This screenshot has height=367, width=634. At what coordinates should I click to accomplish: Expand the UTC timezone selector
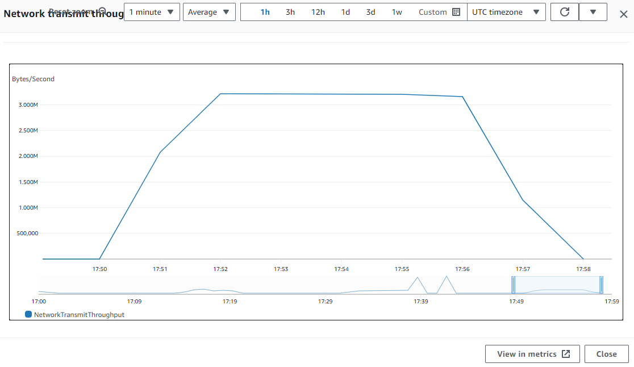pyautogui.click(x=506, y=12)
